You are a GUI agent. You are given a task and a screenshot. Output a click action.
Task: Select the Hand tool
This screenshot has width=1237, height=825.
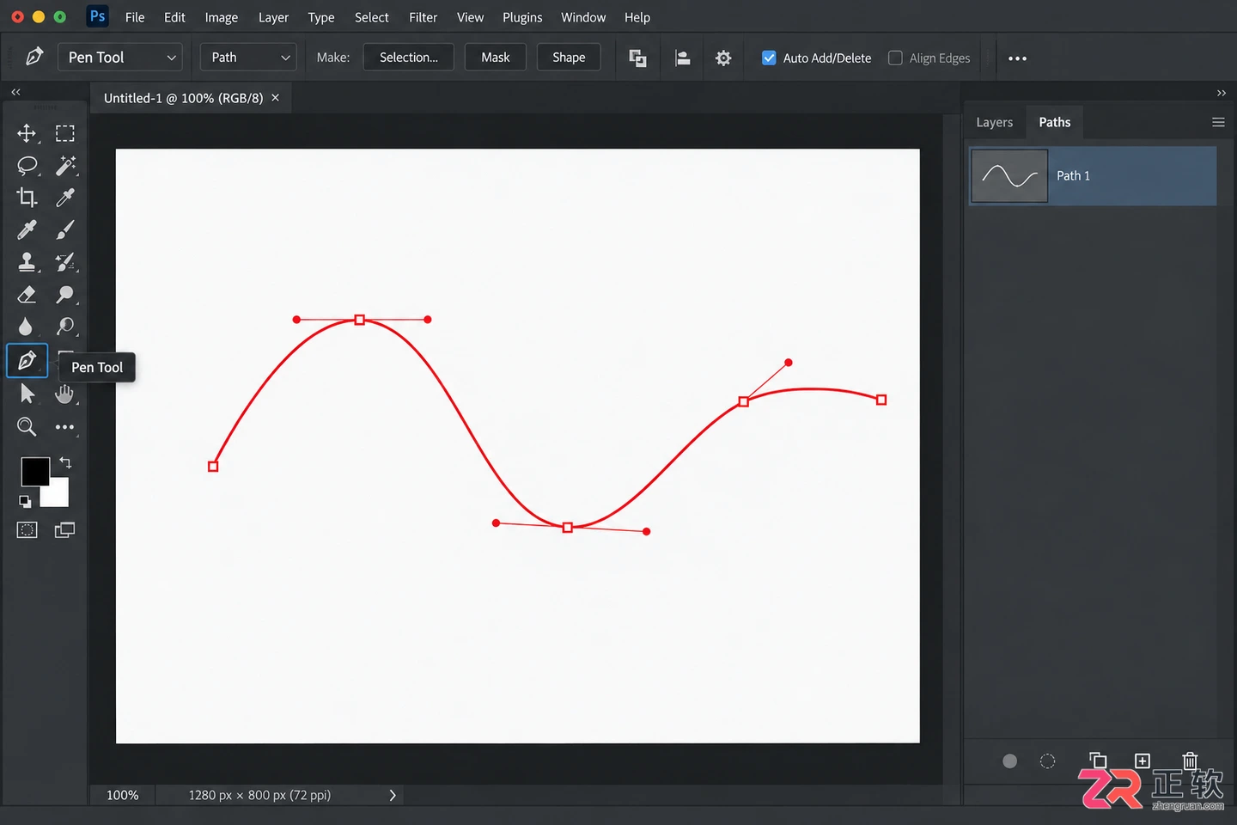(x=64, y=394)
